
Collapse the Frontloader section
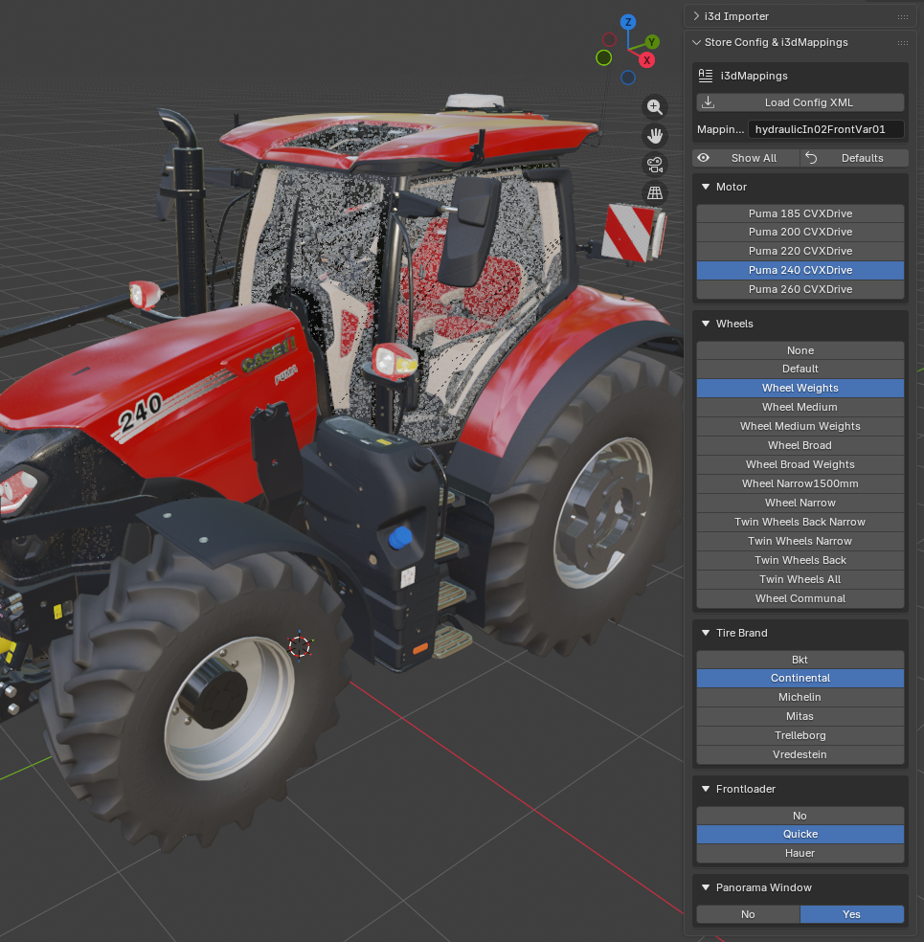(x=706, y=789)
